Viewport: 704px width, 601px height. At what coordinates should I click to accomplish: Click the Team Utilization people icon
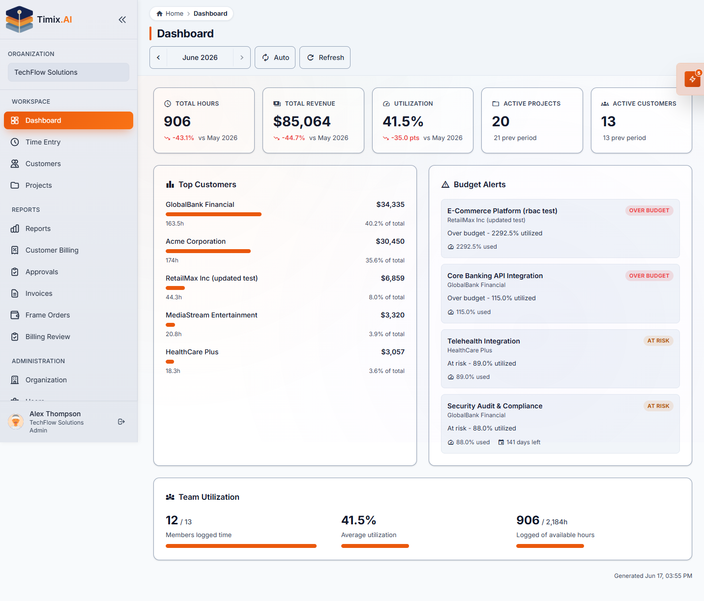170,497
